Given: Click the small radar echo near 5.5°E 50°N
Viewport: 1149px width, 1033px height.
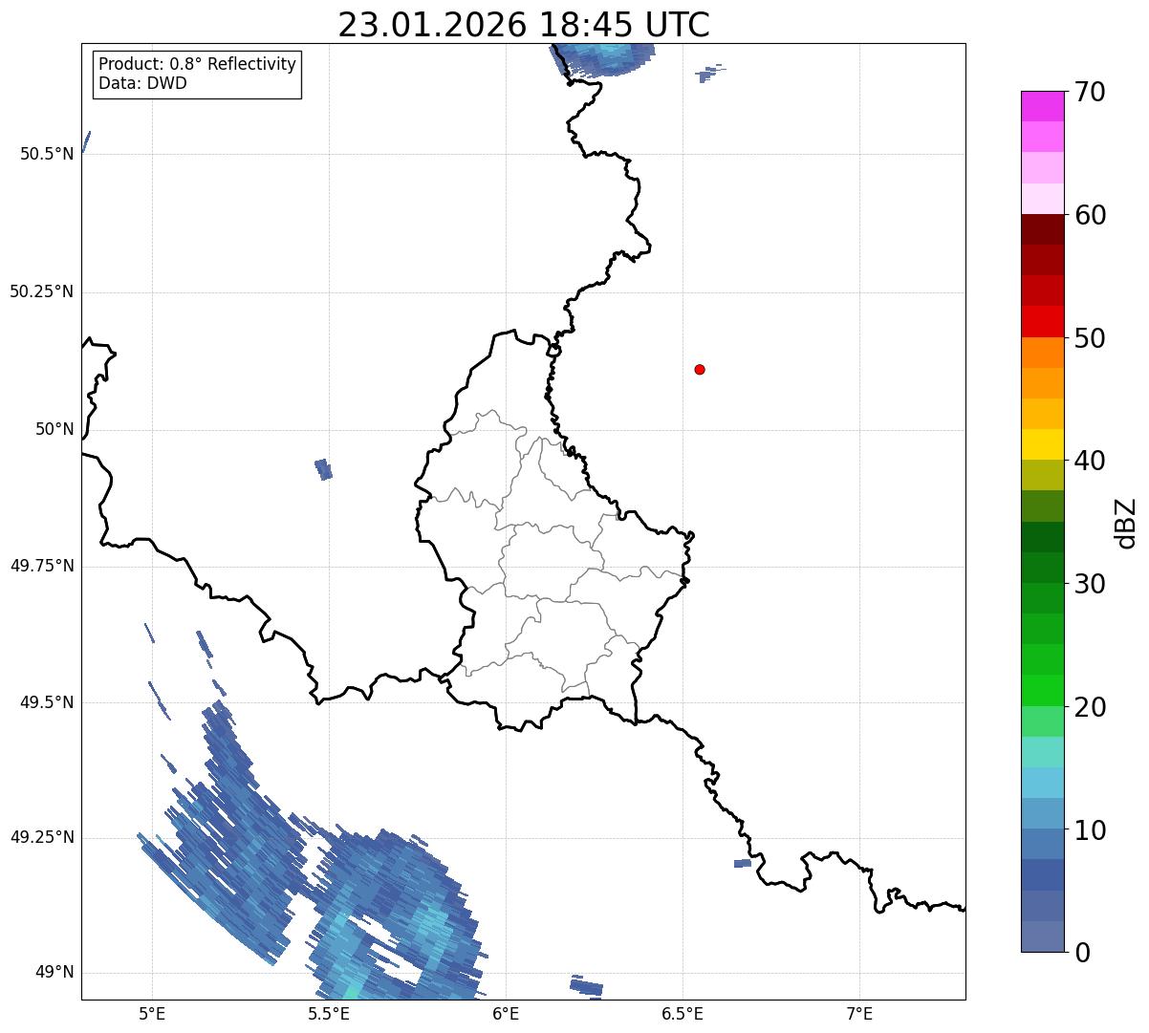Looking at the screenshot, I should 324,468.
